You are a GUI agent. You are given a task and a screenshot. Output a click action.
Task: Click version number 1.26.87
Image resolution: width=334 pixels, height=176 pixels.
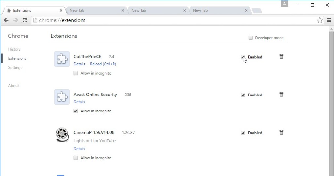(x=128, y=133)
